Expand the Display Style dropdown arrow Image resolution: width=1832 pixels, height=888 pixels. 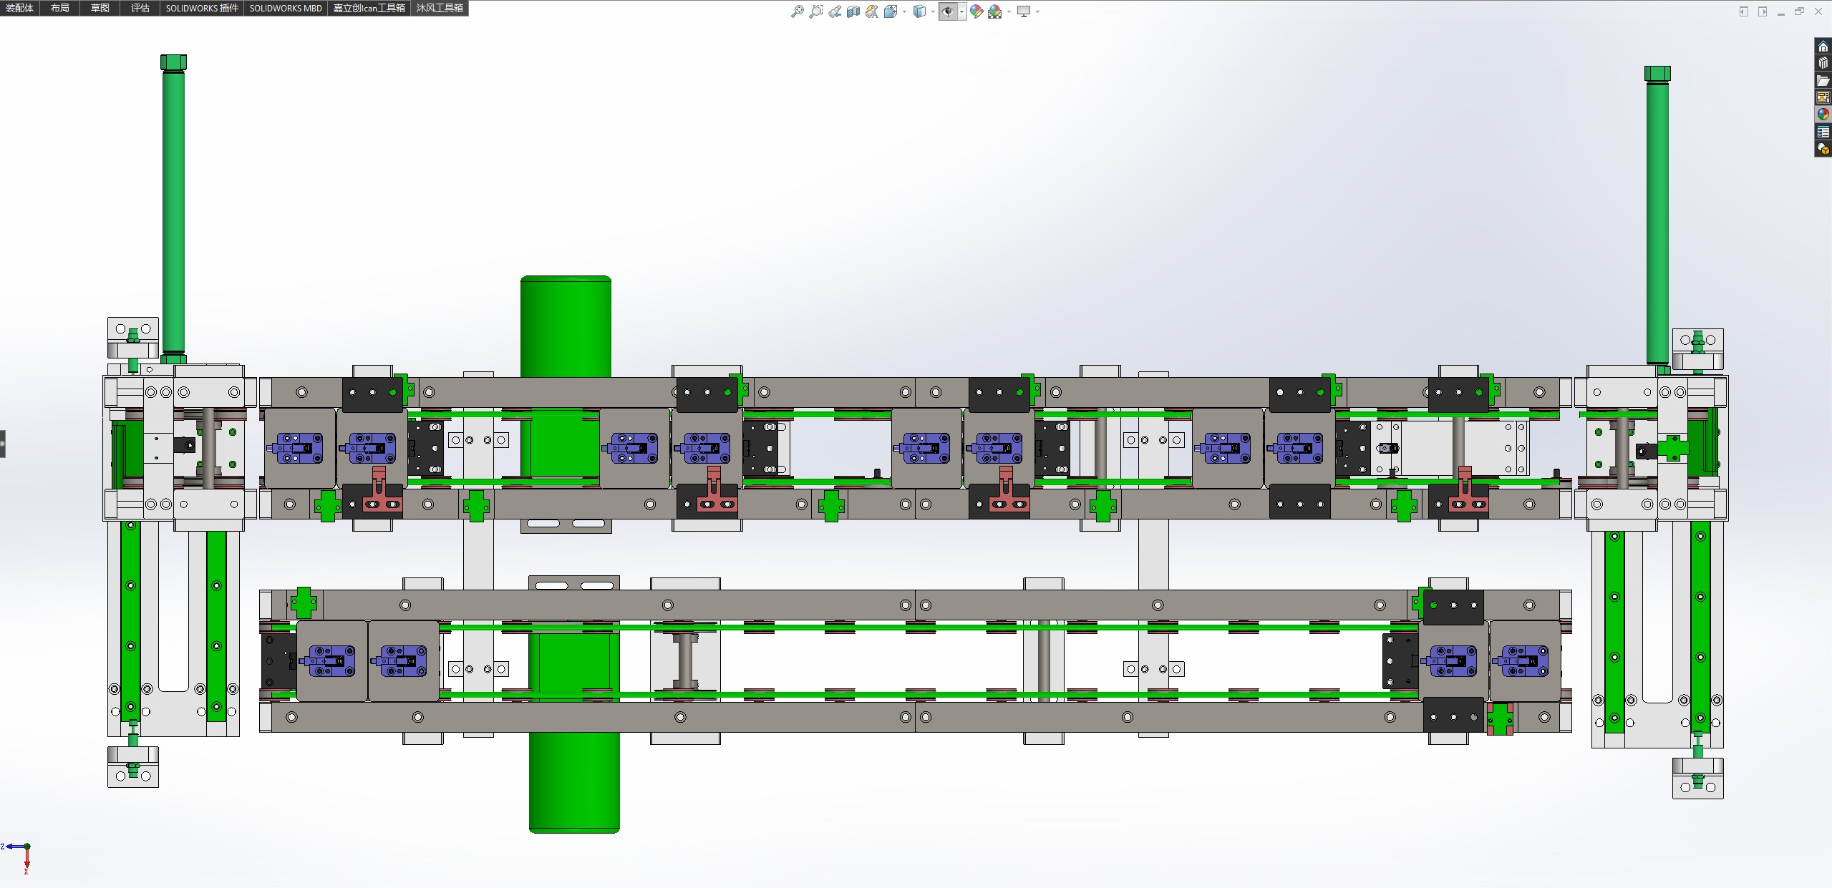pos(933,11)
